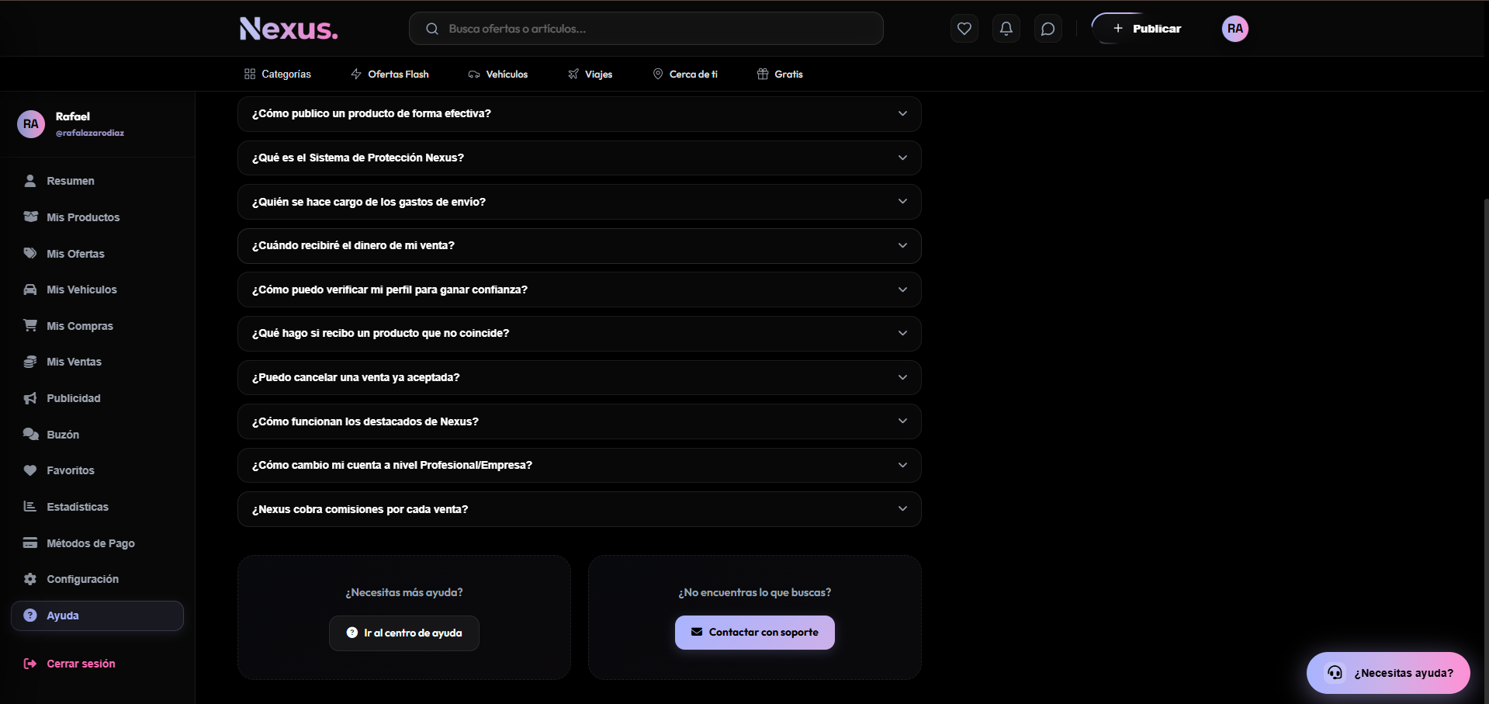This screenshot has width=1489, height=704.
Task: Click the "Busca ofertas o artículos" search field
Action: click(x=646, y=29)
